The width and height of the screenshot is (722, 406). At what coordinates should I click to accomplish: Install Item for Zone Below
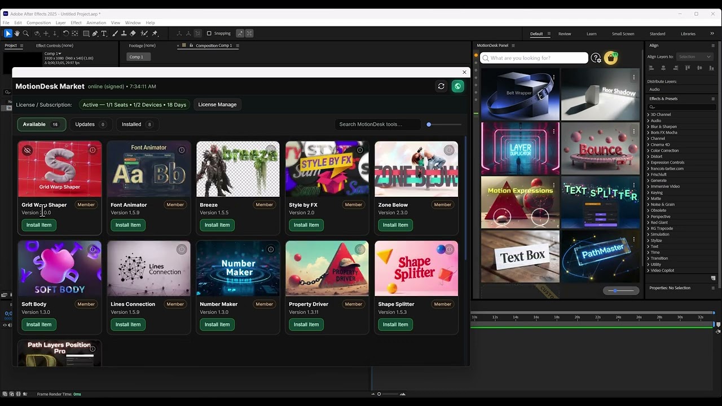click(x=395, y=225)
